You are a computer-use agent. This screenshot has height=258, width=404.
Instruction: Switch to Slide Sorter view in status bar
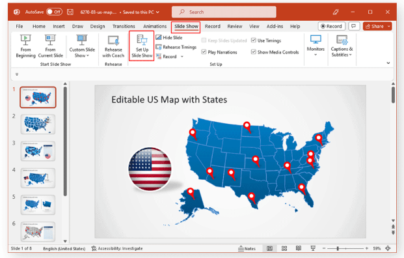284,248
